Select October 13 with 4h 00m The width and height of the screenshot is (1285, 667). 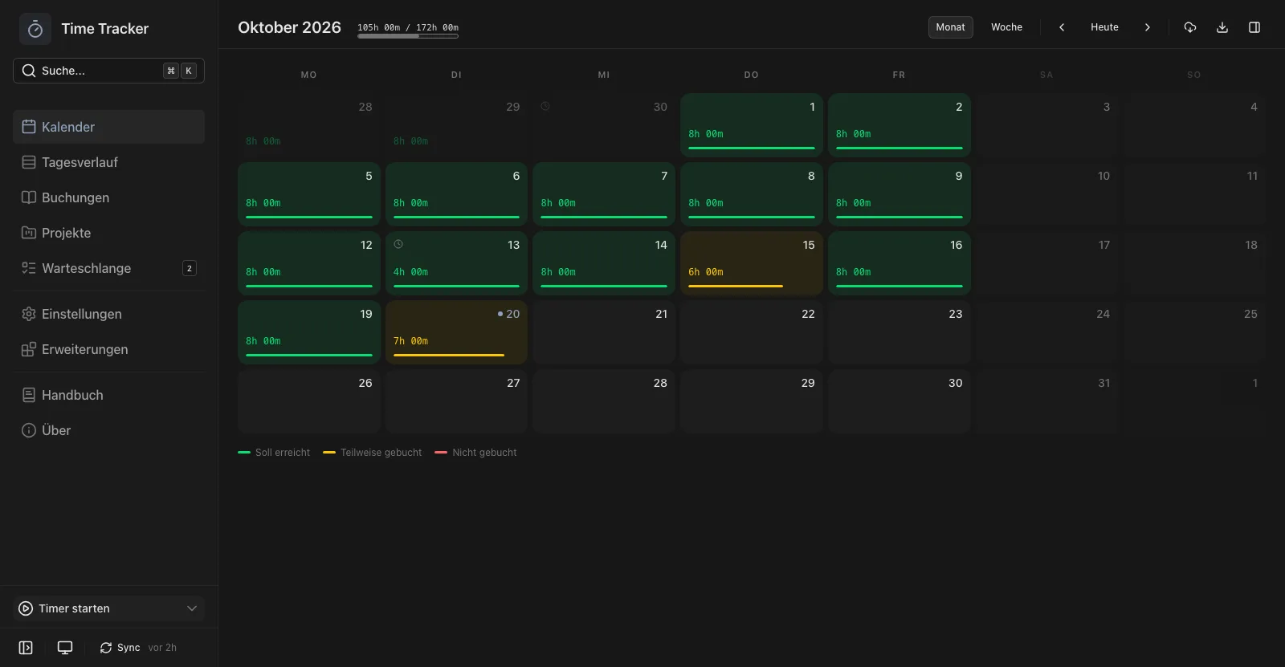(x=456, y=263)
